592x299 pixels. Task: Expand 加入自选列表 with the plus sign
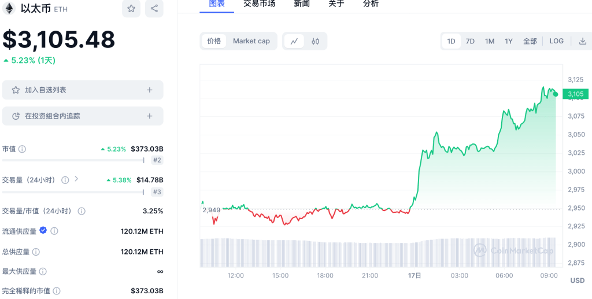pyautogui.click(x=149, y=90)
